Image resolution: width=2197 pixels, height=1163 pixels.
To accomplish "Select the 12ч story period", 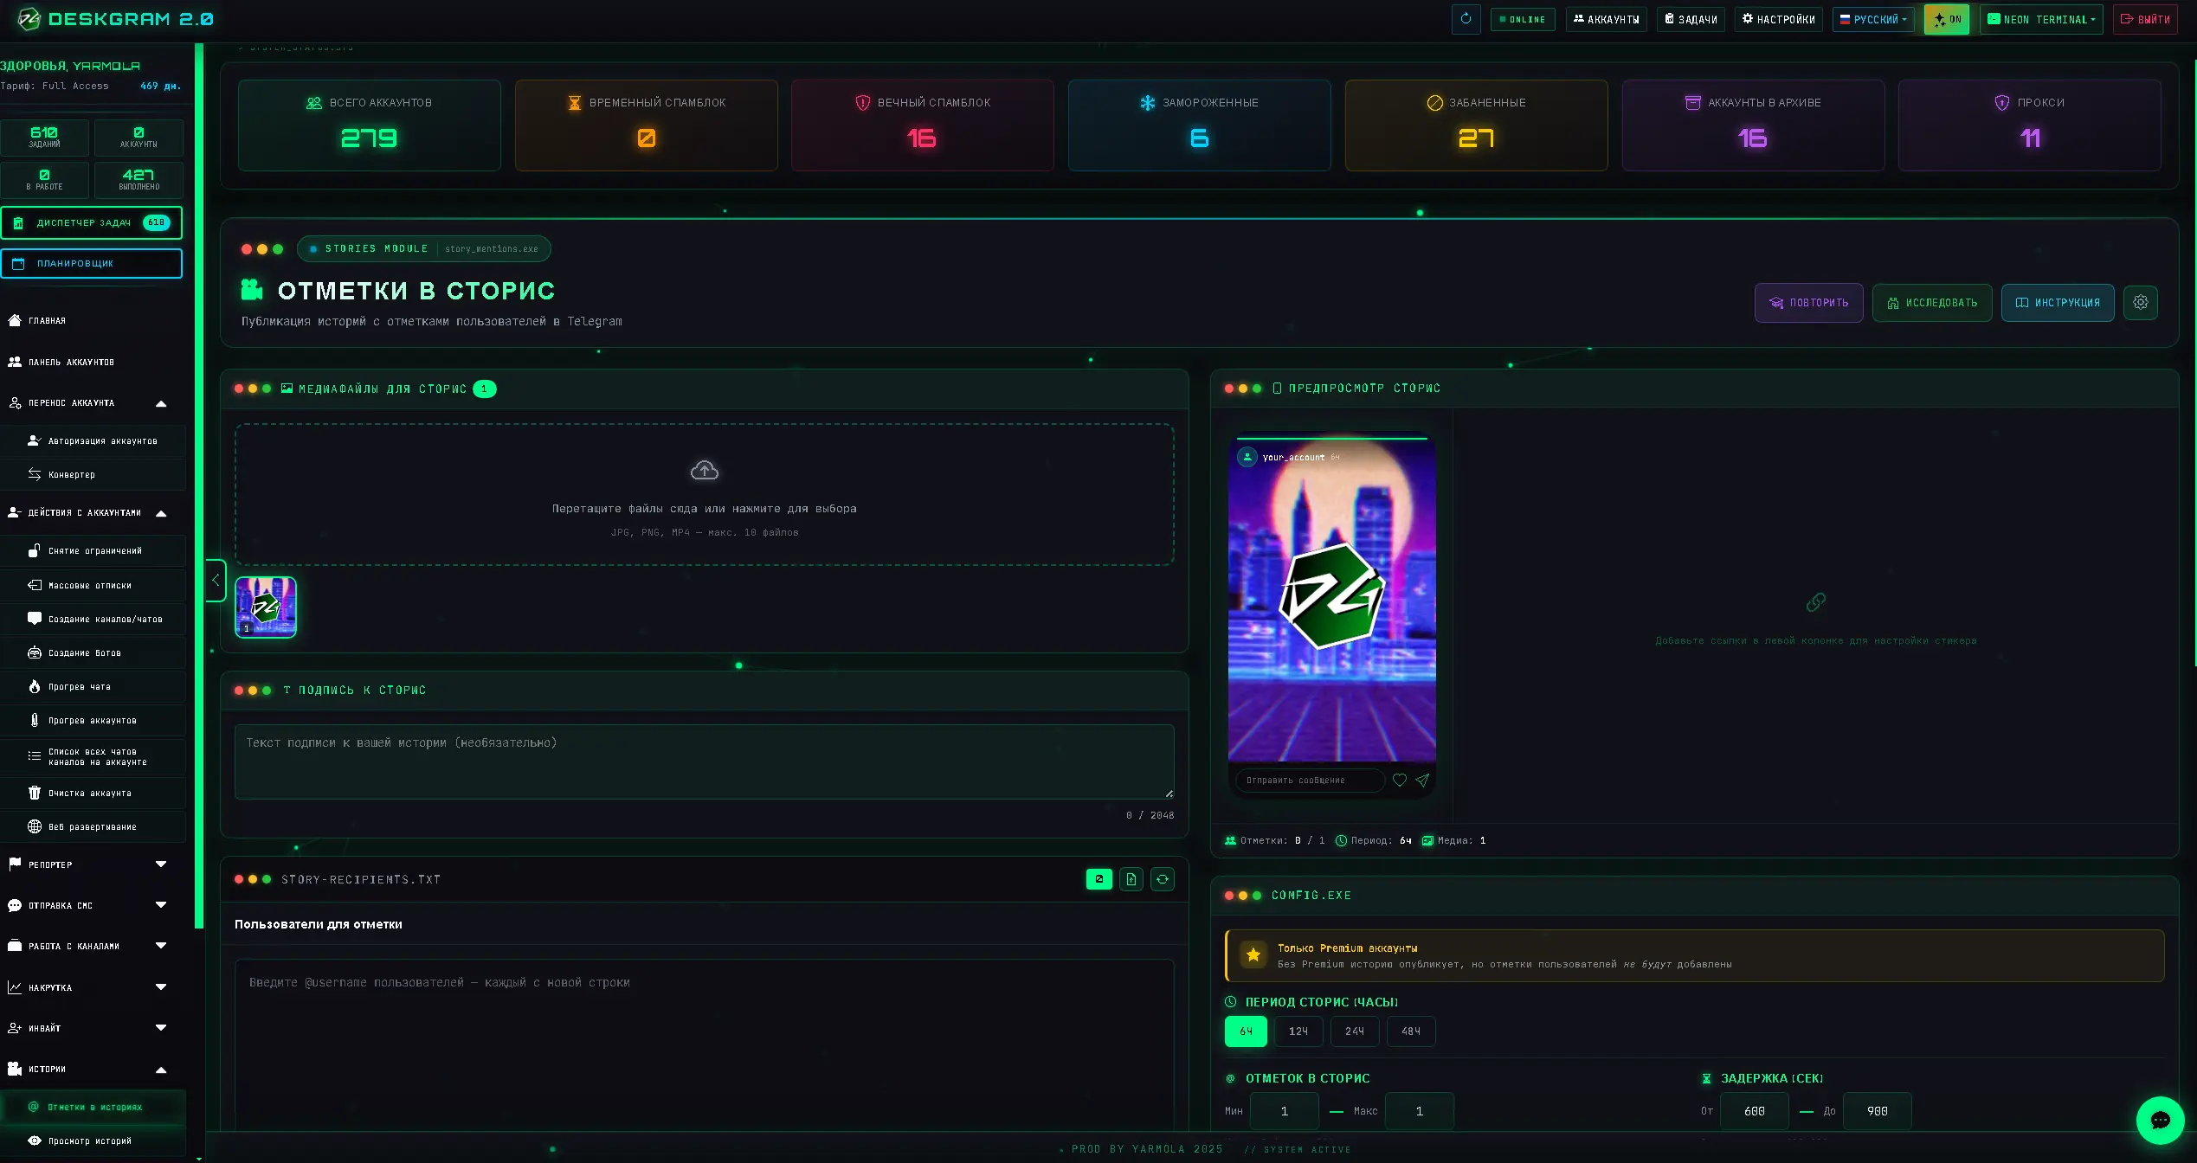I will coord(1298,1031).
